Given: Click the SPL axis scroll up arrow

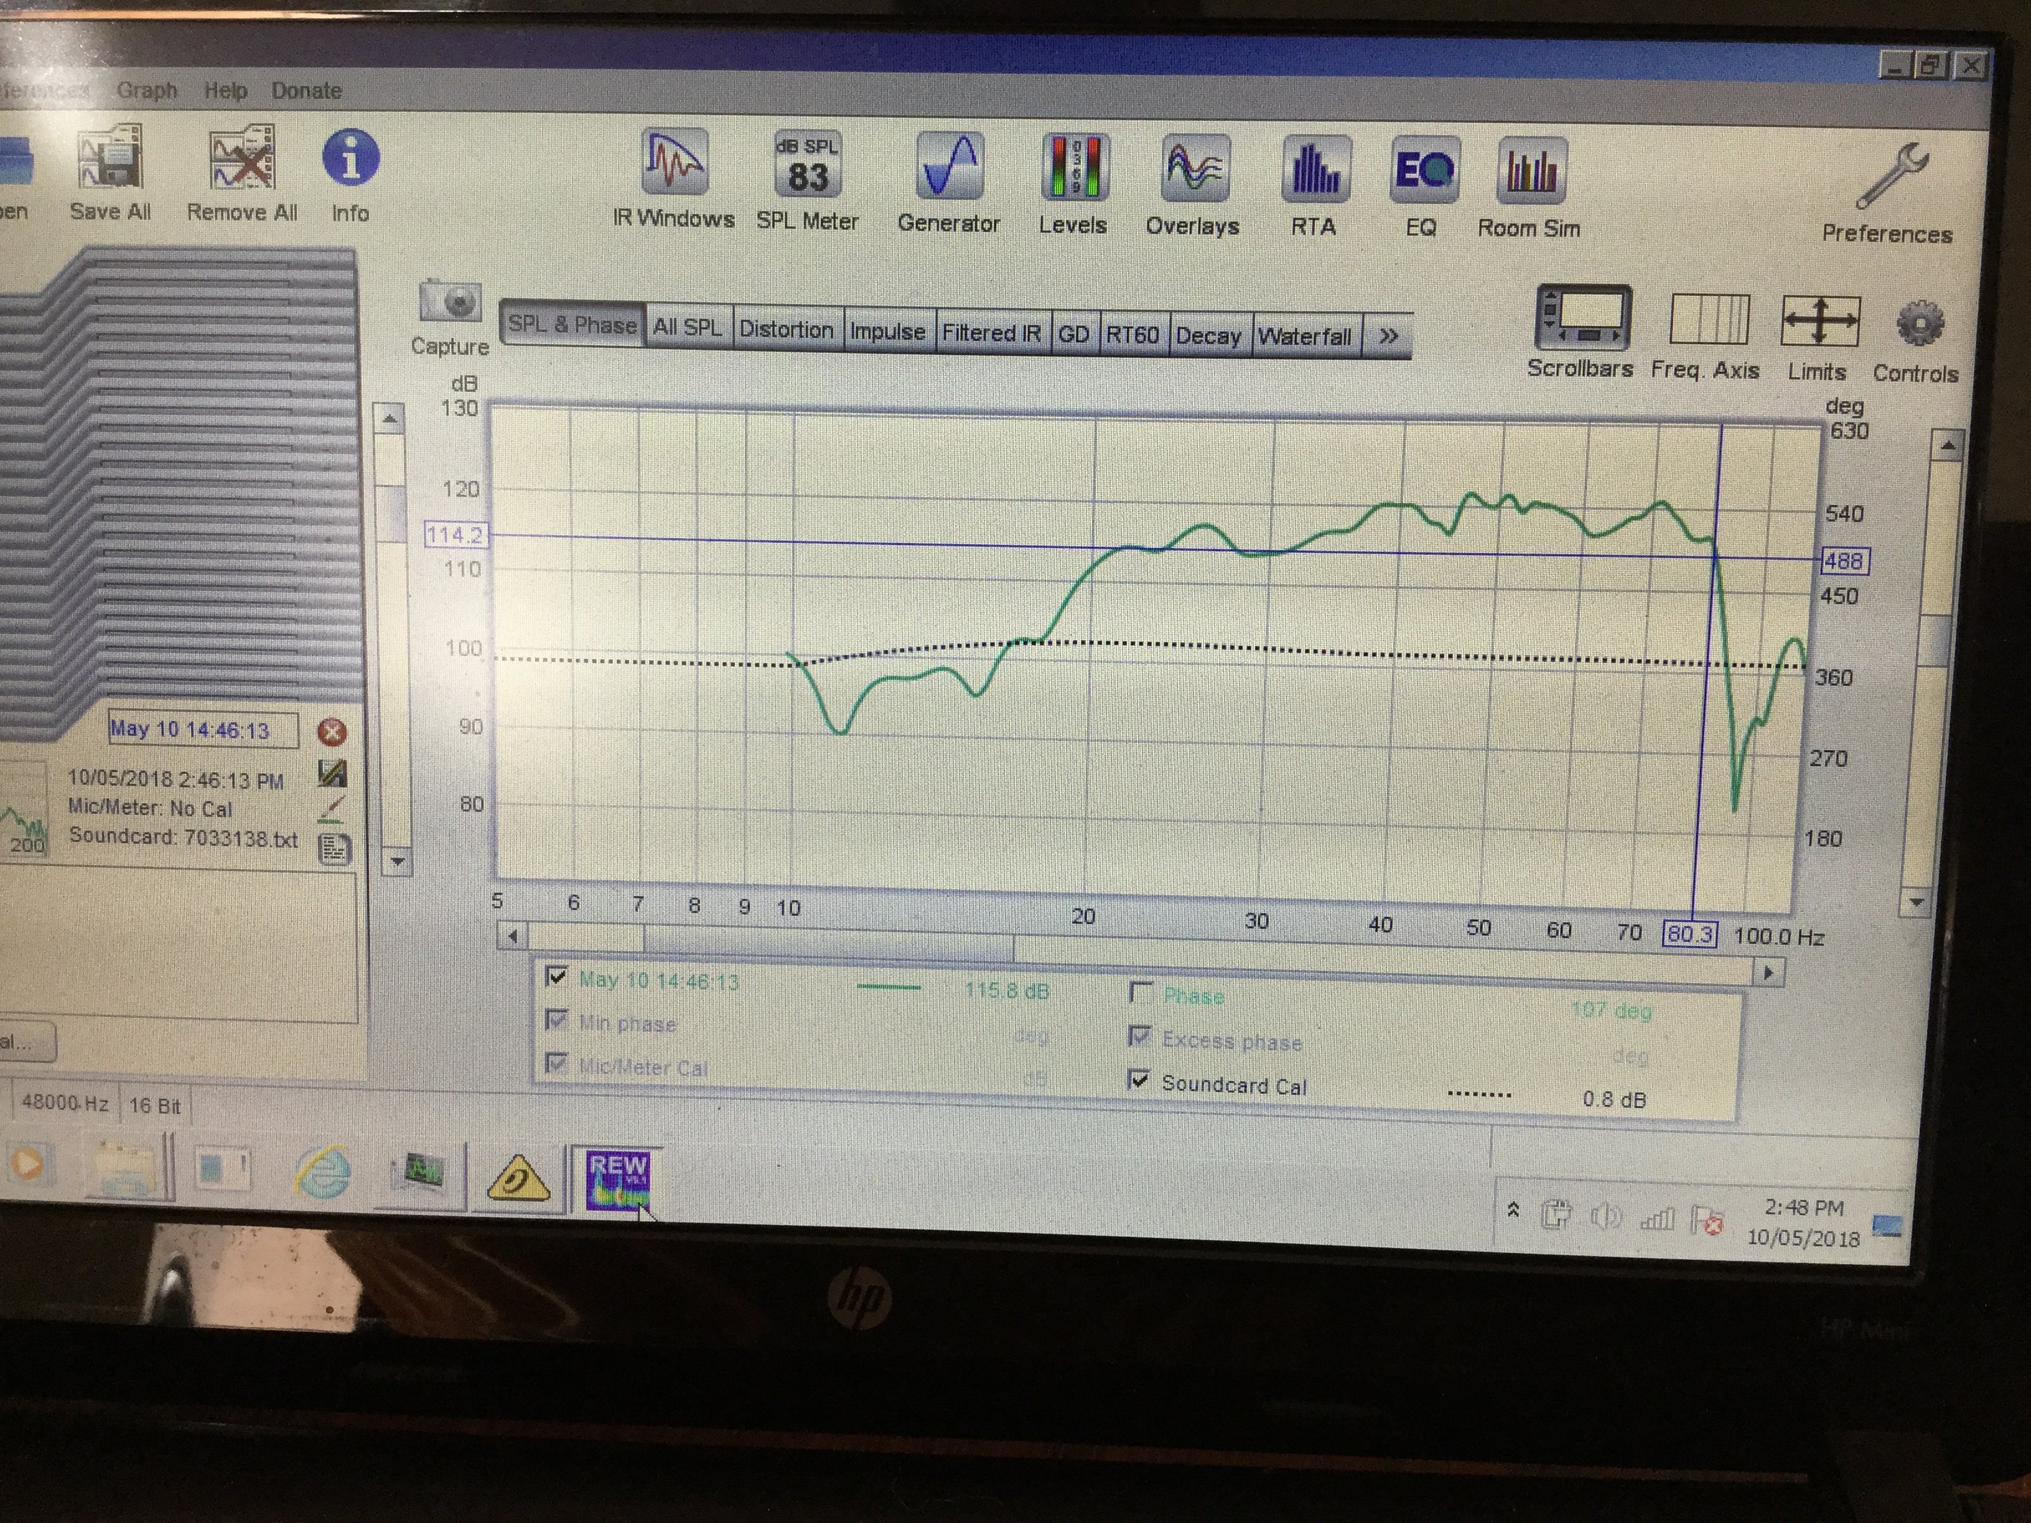Looking at the screenshot, I should [x=390, y=419].
